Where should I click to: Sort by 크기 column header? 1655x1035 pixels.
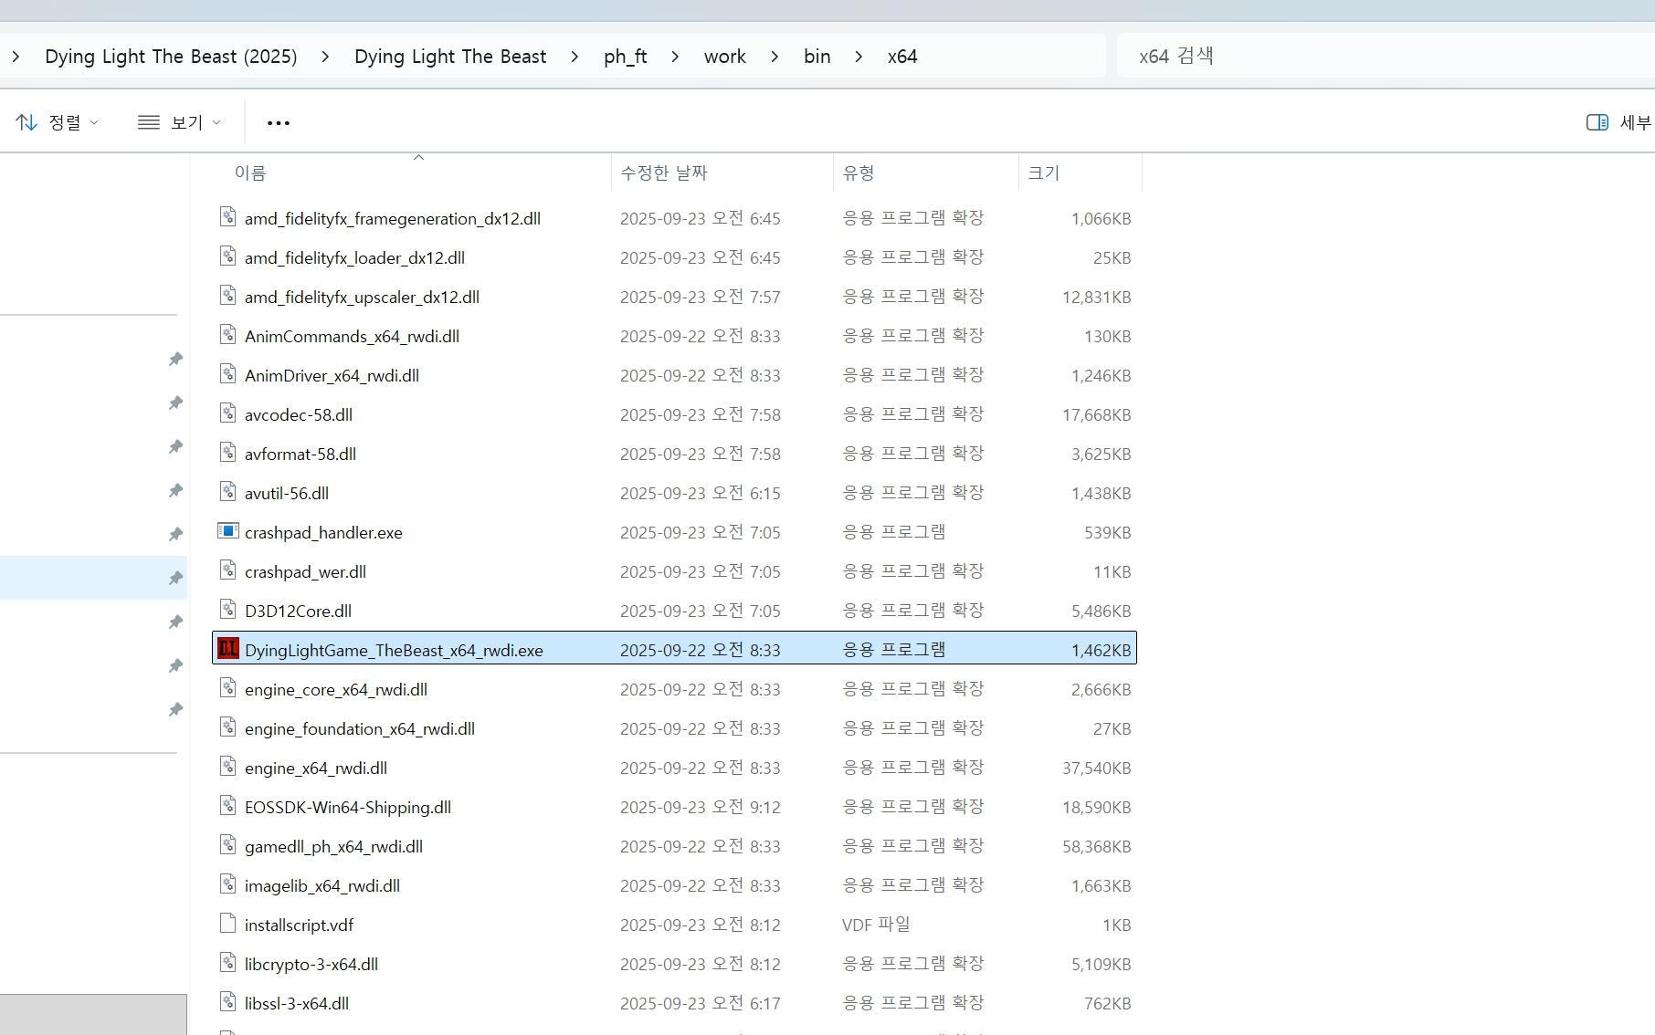click(x=1080, y=172)
